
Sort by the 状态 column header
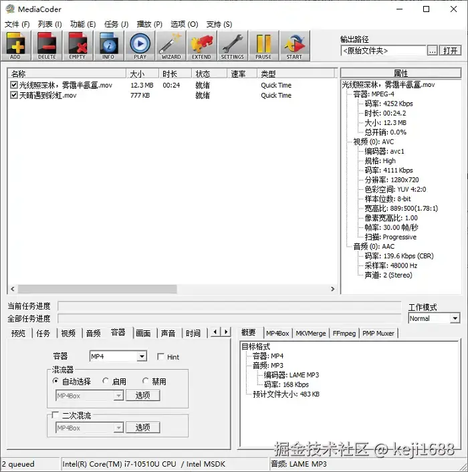click(209, 74)
